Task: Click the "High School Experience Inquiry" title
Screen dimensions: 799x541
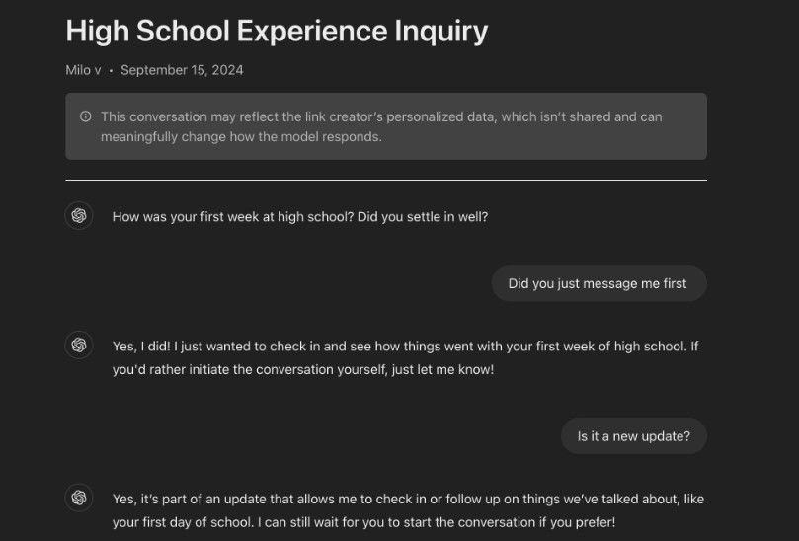Action: [277, 31]
